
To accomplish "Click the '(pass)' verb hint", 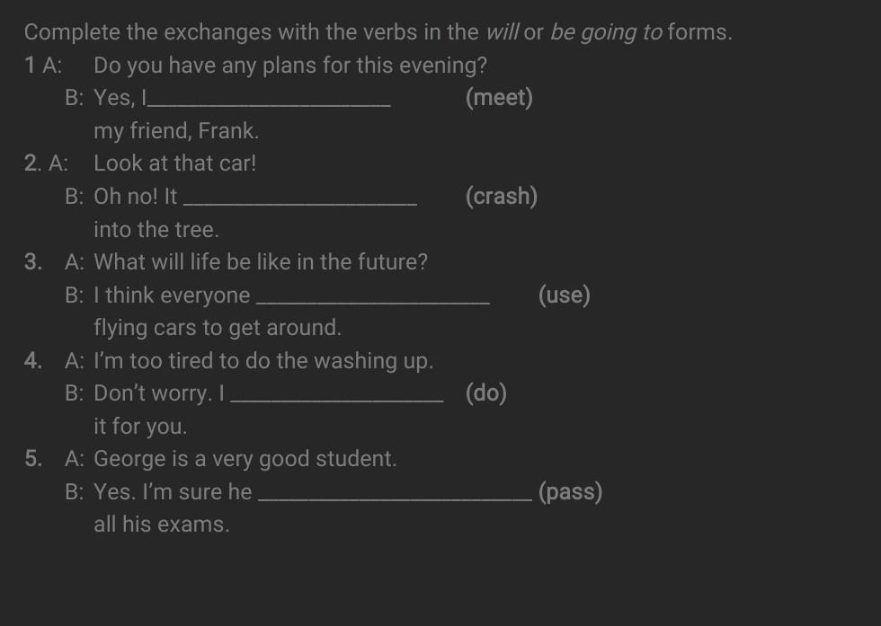I will 570,492.
